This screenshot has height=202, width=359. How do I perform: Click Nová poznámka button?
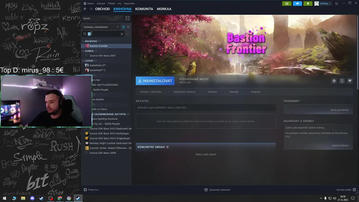339,110
